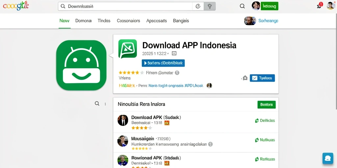Image resolution: width=337 pixels, height=168 pixels.
Task: Click avatar for 'Mousafigain' row
Action: coord(123,141)
